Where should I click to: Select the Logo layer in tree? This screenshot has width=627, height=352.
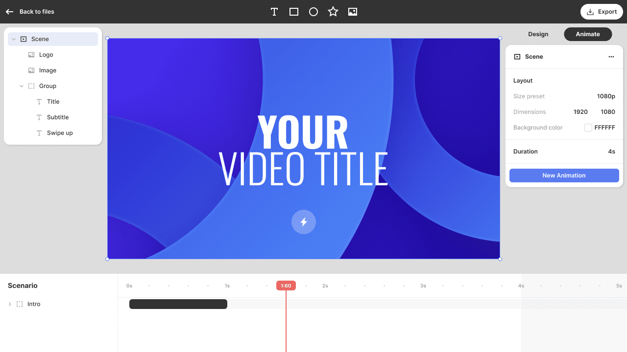pyautogui.click(x=46, y=55)
